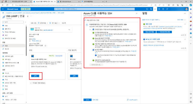Open 부하 분산 in the sidebar
Screen dimensions: 193x104
(8, 59)
